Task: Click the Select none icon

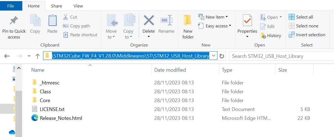Action: pos(291,26)
